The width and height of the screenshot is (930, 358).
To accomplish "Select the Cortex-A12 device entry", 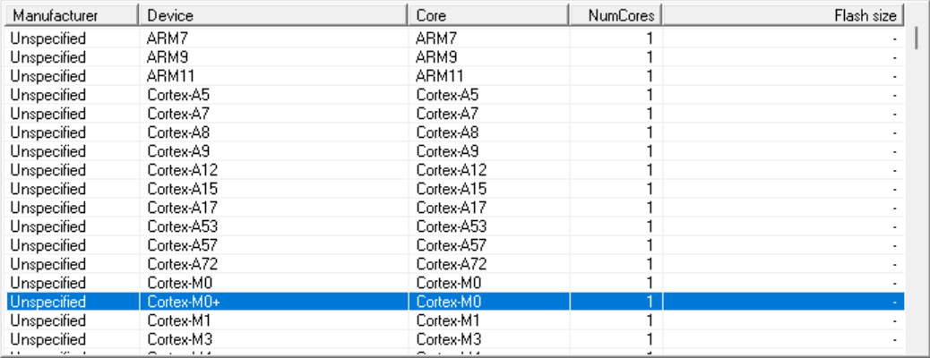I will pos(183,171).
